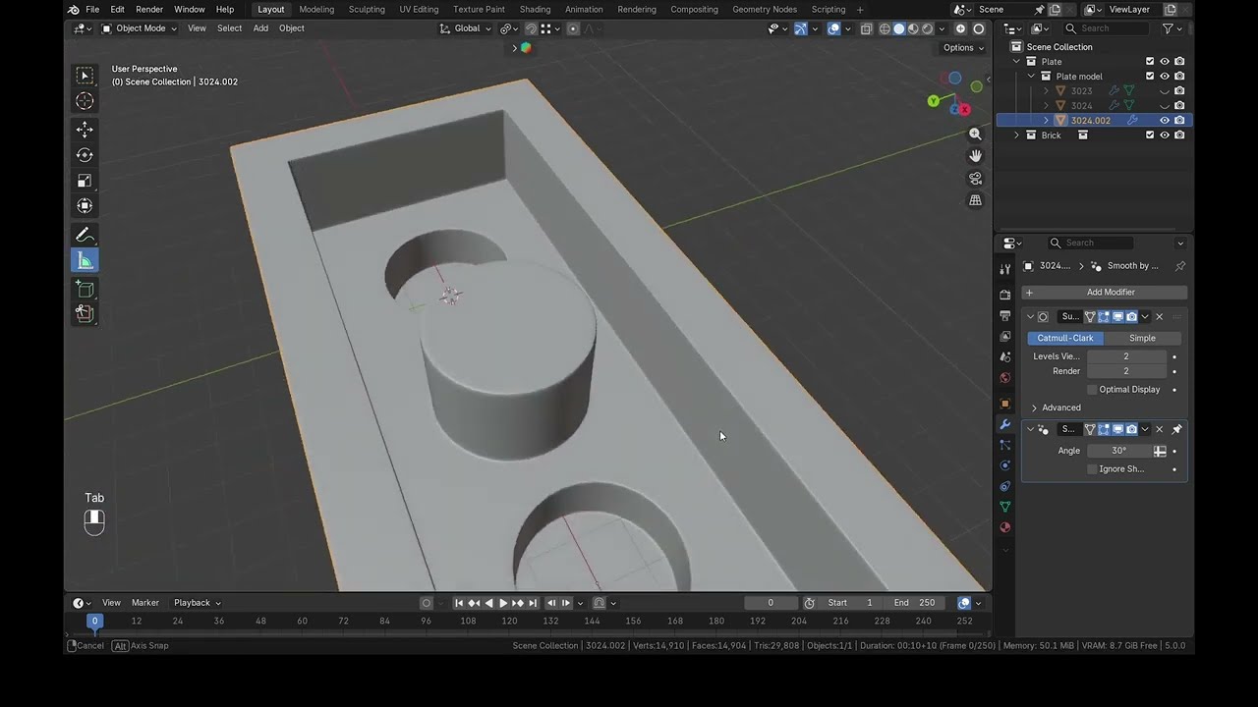Open the viewport shading options dropdown

tap(940, 28)
